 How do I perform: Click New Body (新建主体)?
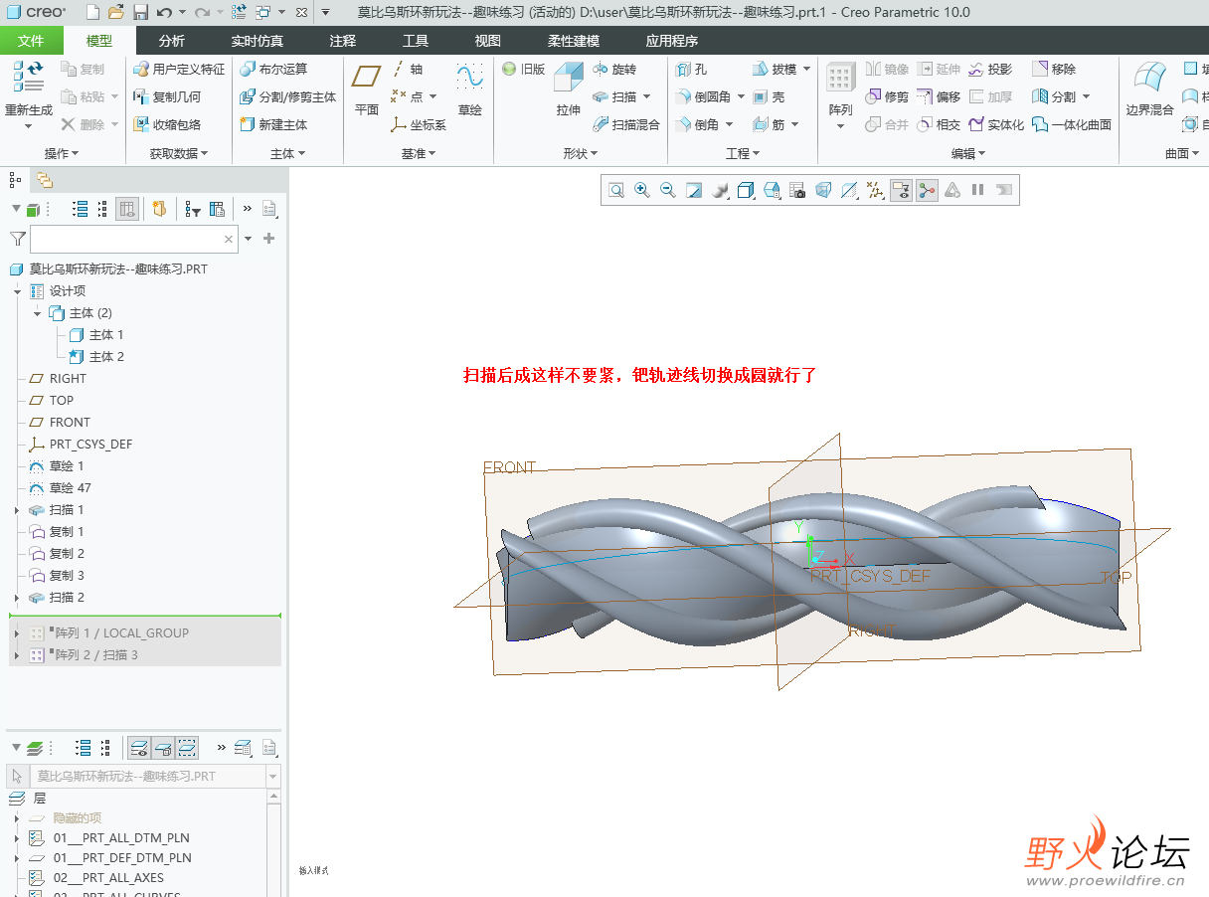[x=273, y=124]
